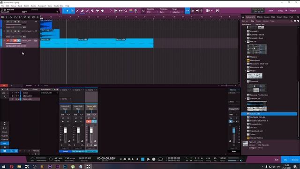Click the Play button in transport
The width and height of the screenshot is (300, 169).
[148, 159]
